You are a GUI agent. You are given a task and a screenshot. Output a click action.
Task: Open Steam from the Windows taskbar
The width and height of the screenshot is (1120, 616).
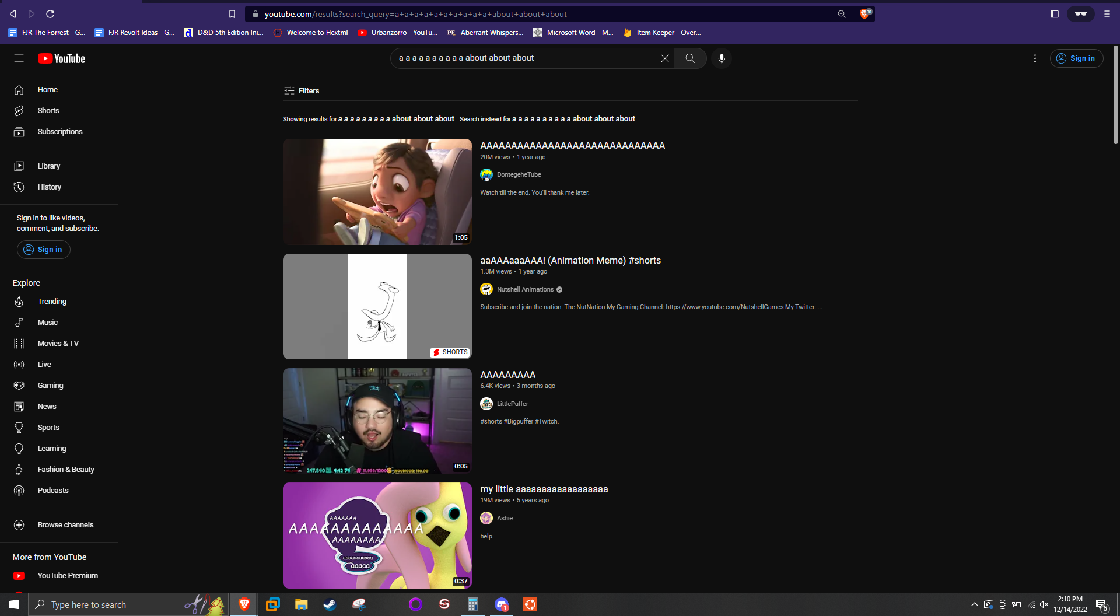[x=330, y=604]
